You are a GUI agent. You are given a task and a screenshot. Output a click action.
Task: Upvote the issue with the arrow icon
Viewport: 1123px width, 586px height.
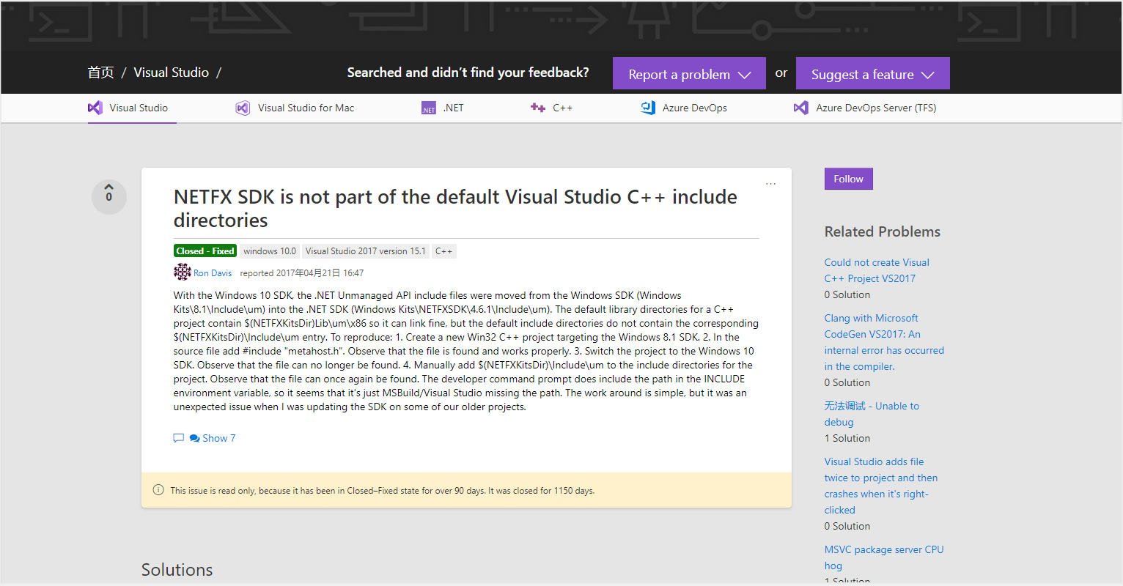pos(109,188)
